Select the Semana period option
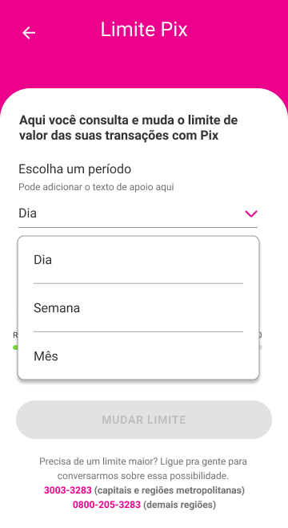Screen dimensions: 288x528 point(138,308)
